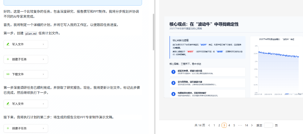This screenshot has width=303, height=134.
Task: Click the pencil icon on the second 写入文件 card
Action: tap(8, 104)
